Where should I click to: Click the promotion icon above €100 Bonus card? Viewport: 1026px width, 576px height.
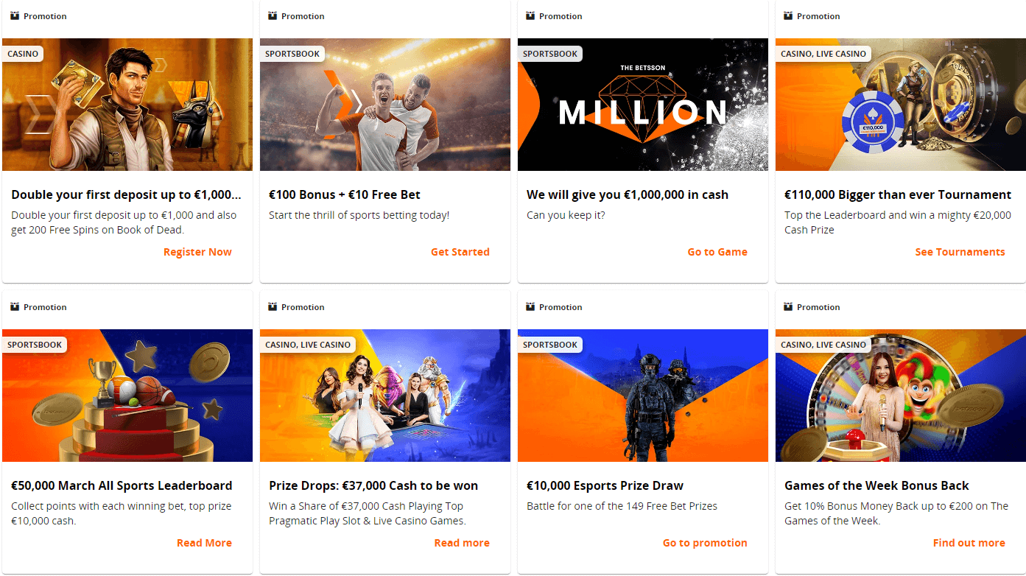(273, 16)
